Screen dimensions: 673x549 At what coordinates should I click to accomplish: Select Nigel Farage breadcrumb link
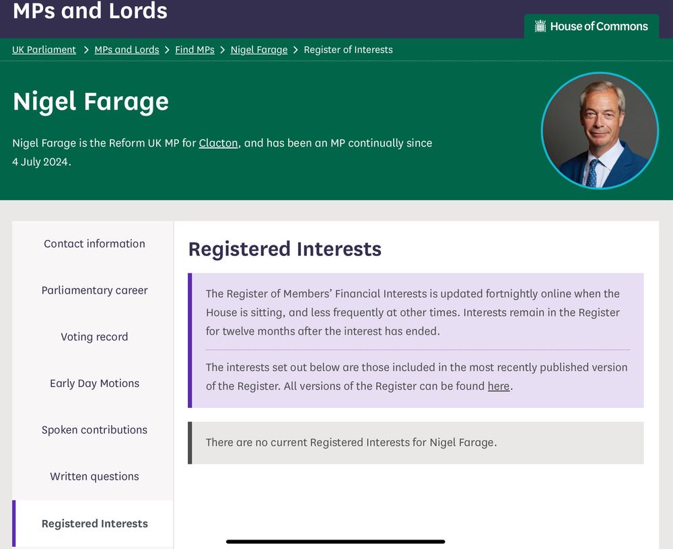tap(259, 50)
